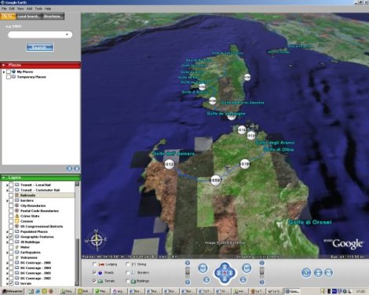This screenshot has width=369, height=295.
Task: Collapse the Places panel
Action: pyautogui.click(x=4, y=65)
